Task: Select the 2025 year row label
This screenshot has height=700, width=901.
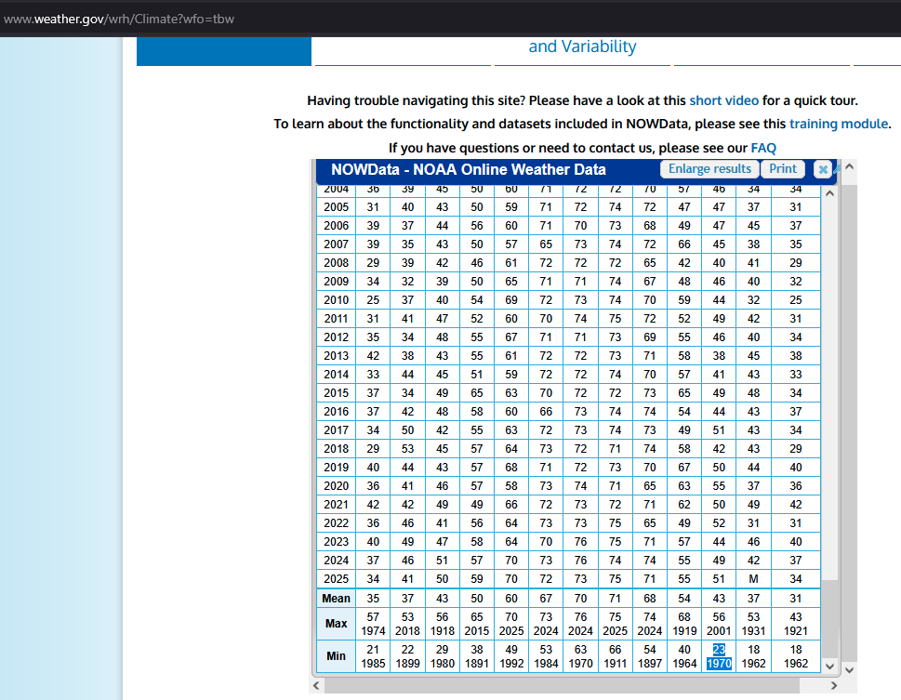Action: pyautogui.click(x=336, y=578)
